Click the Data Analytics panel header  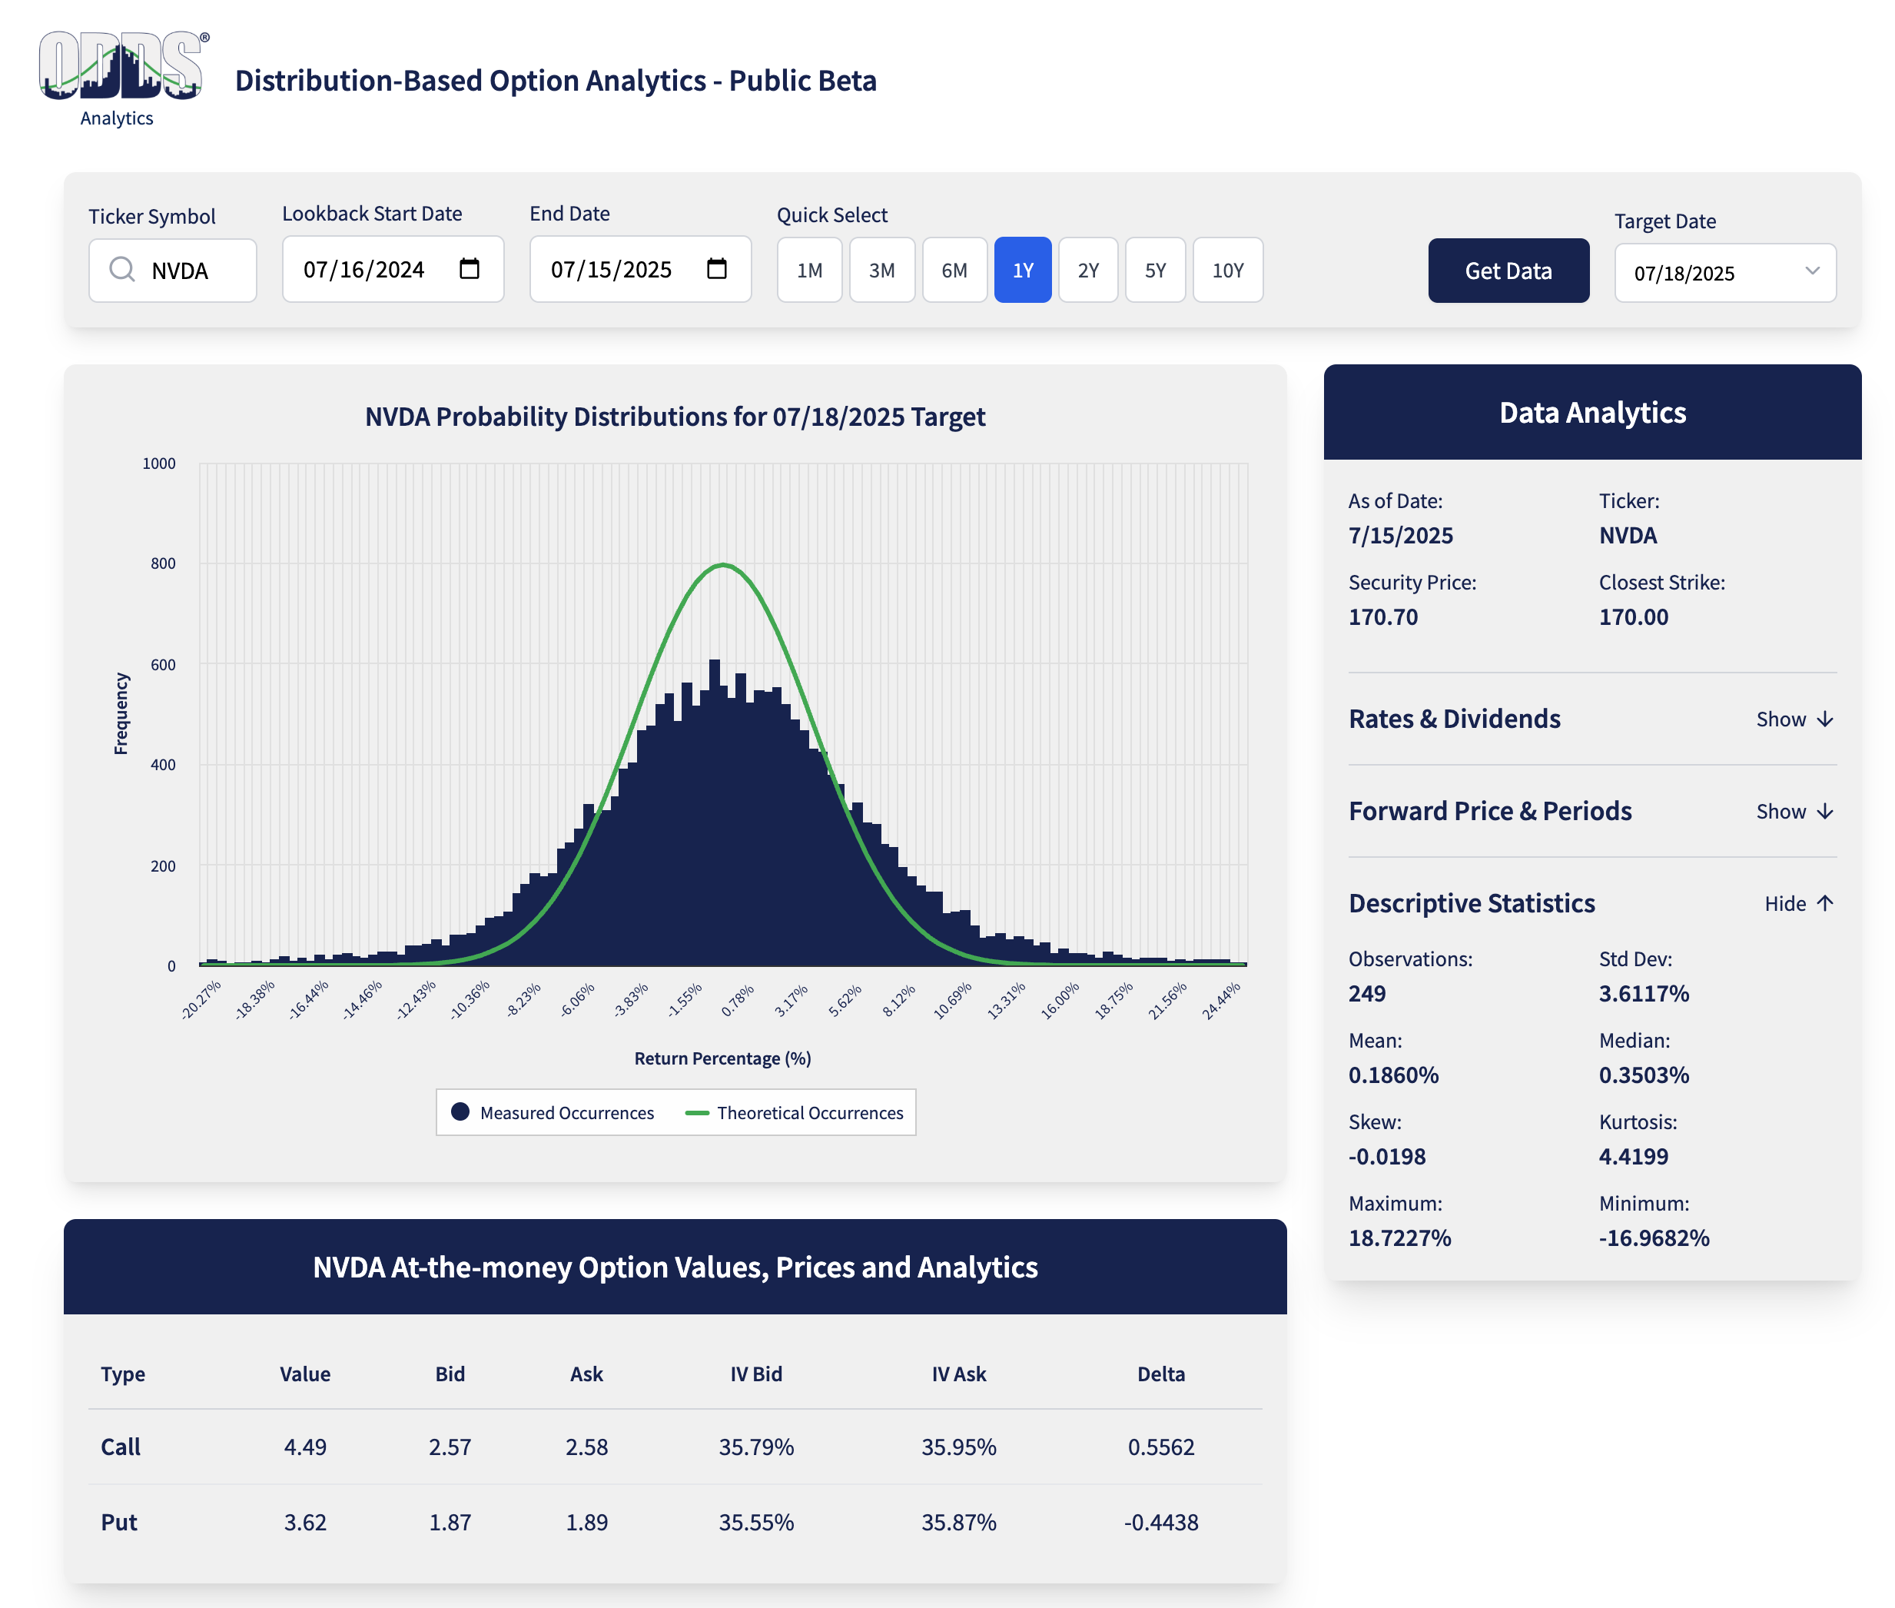tap(1591, 412)
